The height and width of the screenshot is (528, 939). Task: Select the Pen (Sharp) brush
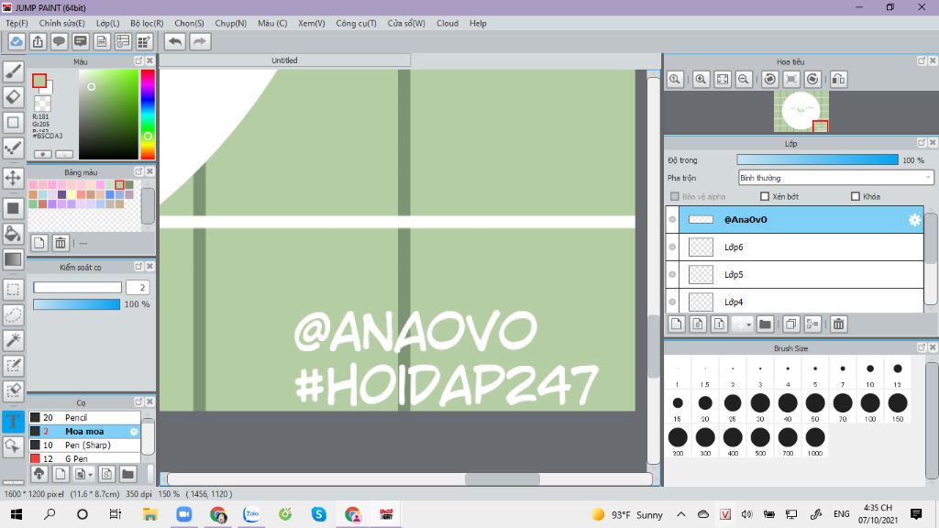84,445
